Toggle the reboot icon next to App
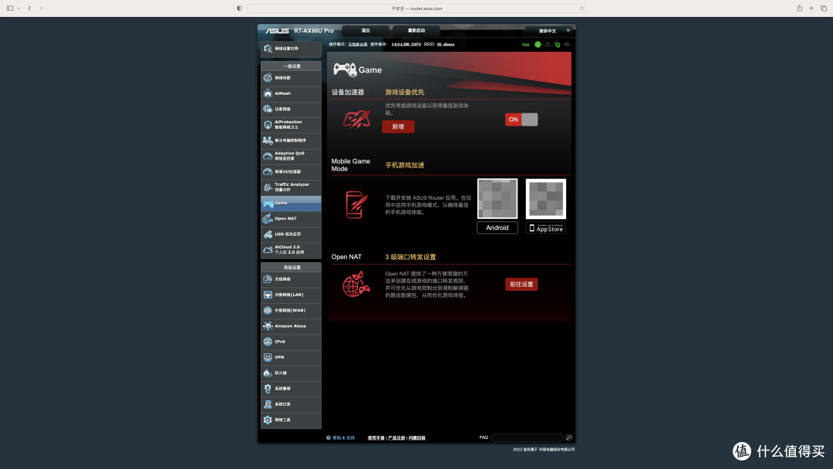Screen dimensions: 833x469 pos(537,44)
